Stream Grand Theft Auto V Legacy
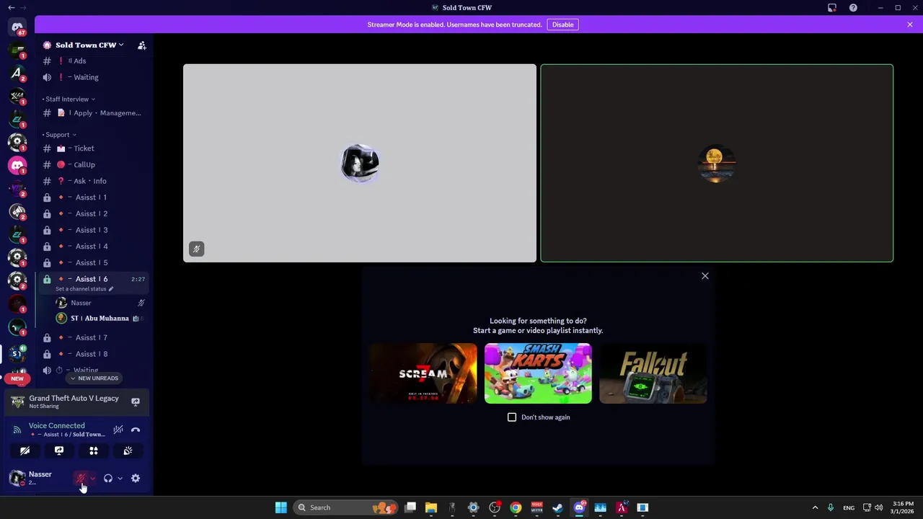The image size is (923, 519). click(136, 402)
